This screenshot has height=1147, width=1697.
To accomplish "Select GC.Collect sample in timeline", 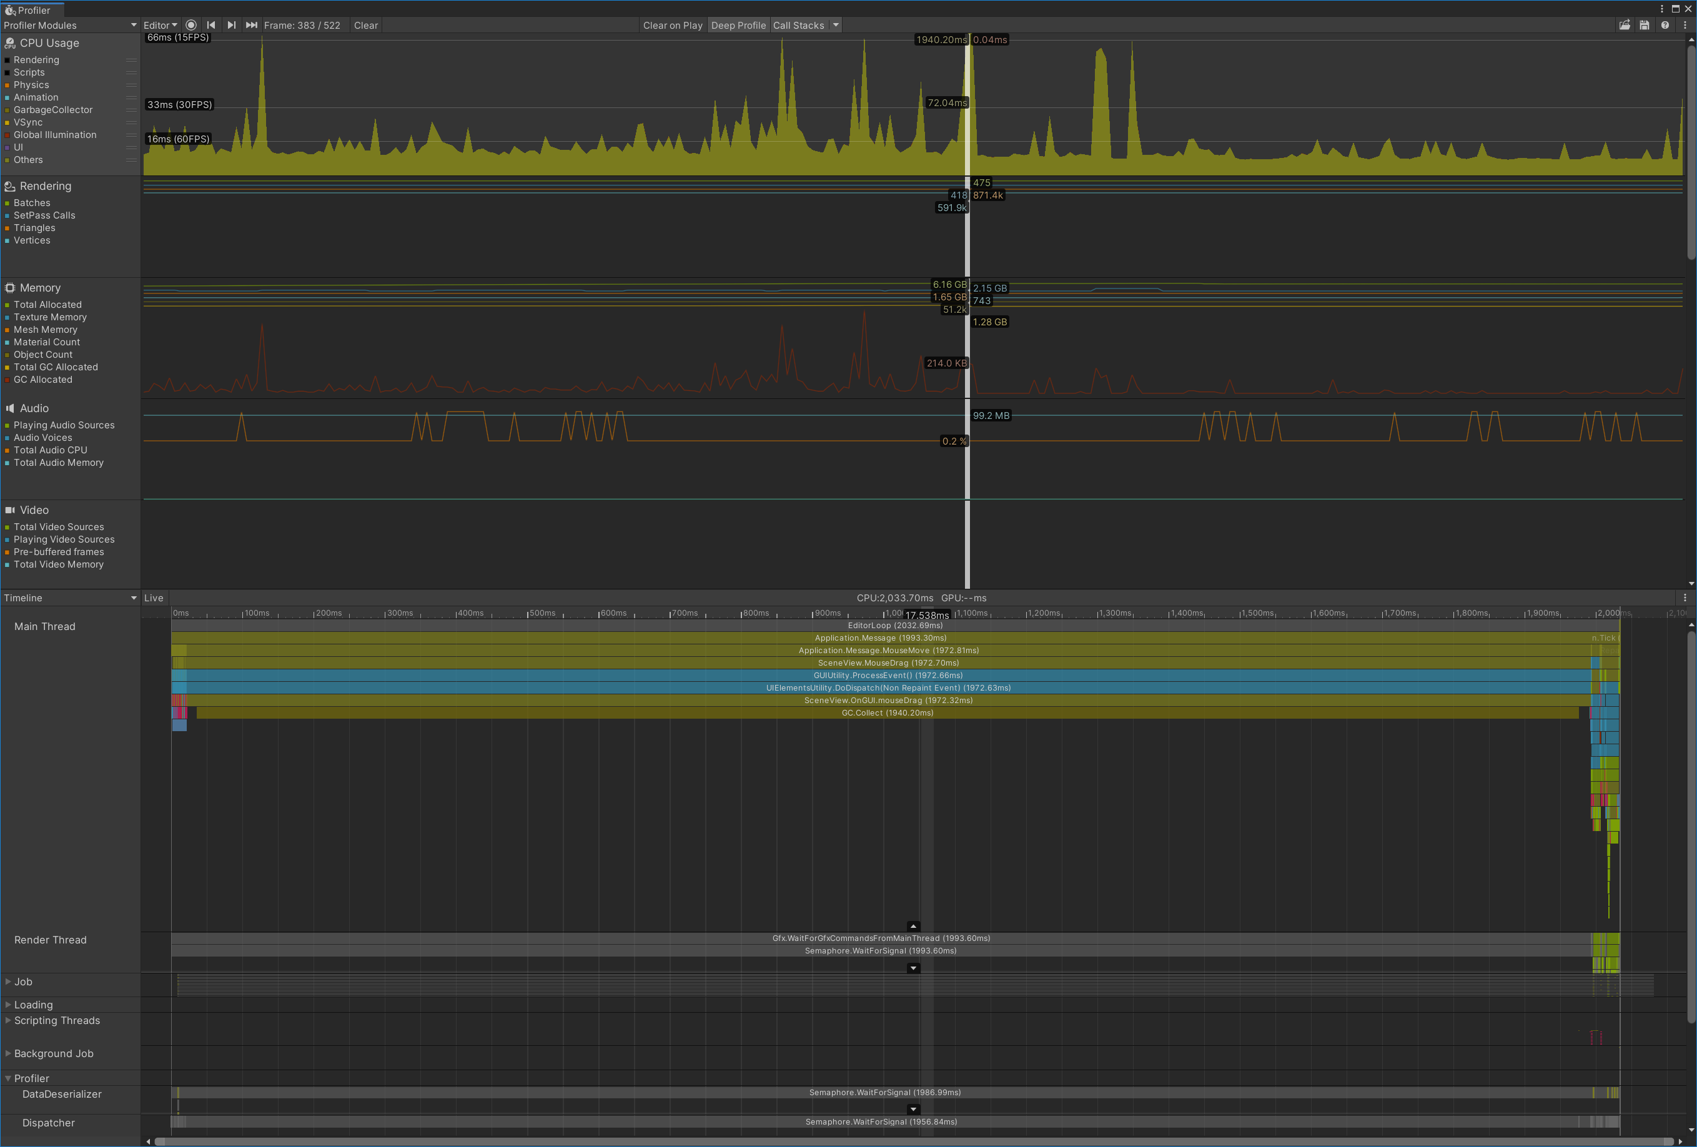I will [886, 712].
